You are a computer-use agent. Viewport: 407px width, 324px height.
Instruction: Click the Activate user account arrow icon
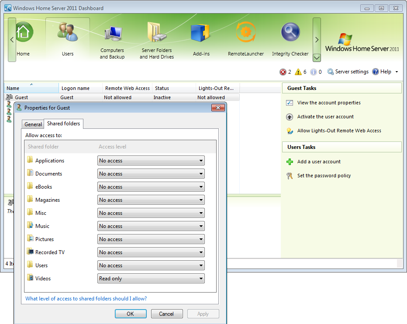click(290, 117)
